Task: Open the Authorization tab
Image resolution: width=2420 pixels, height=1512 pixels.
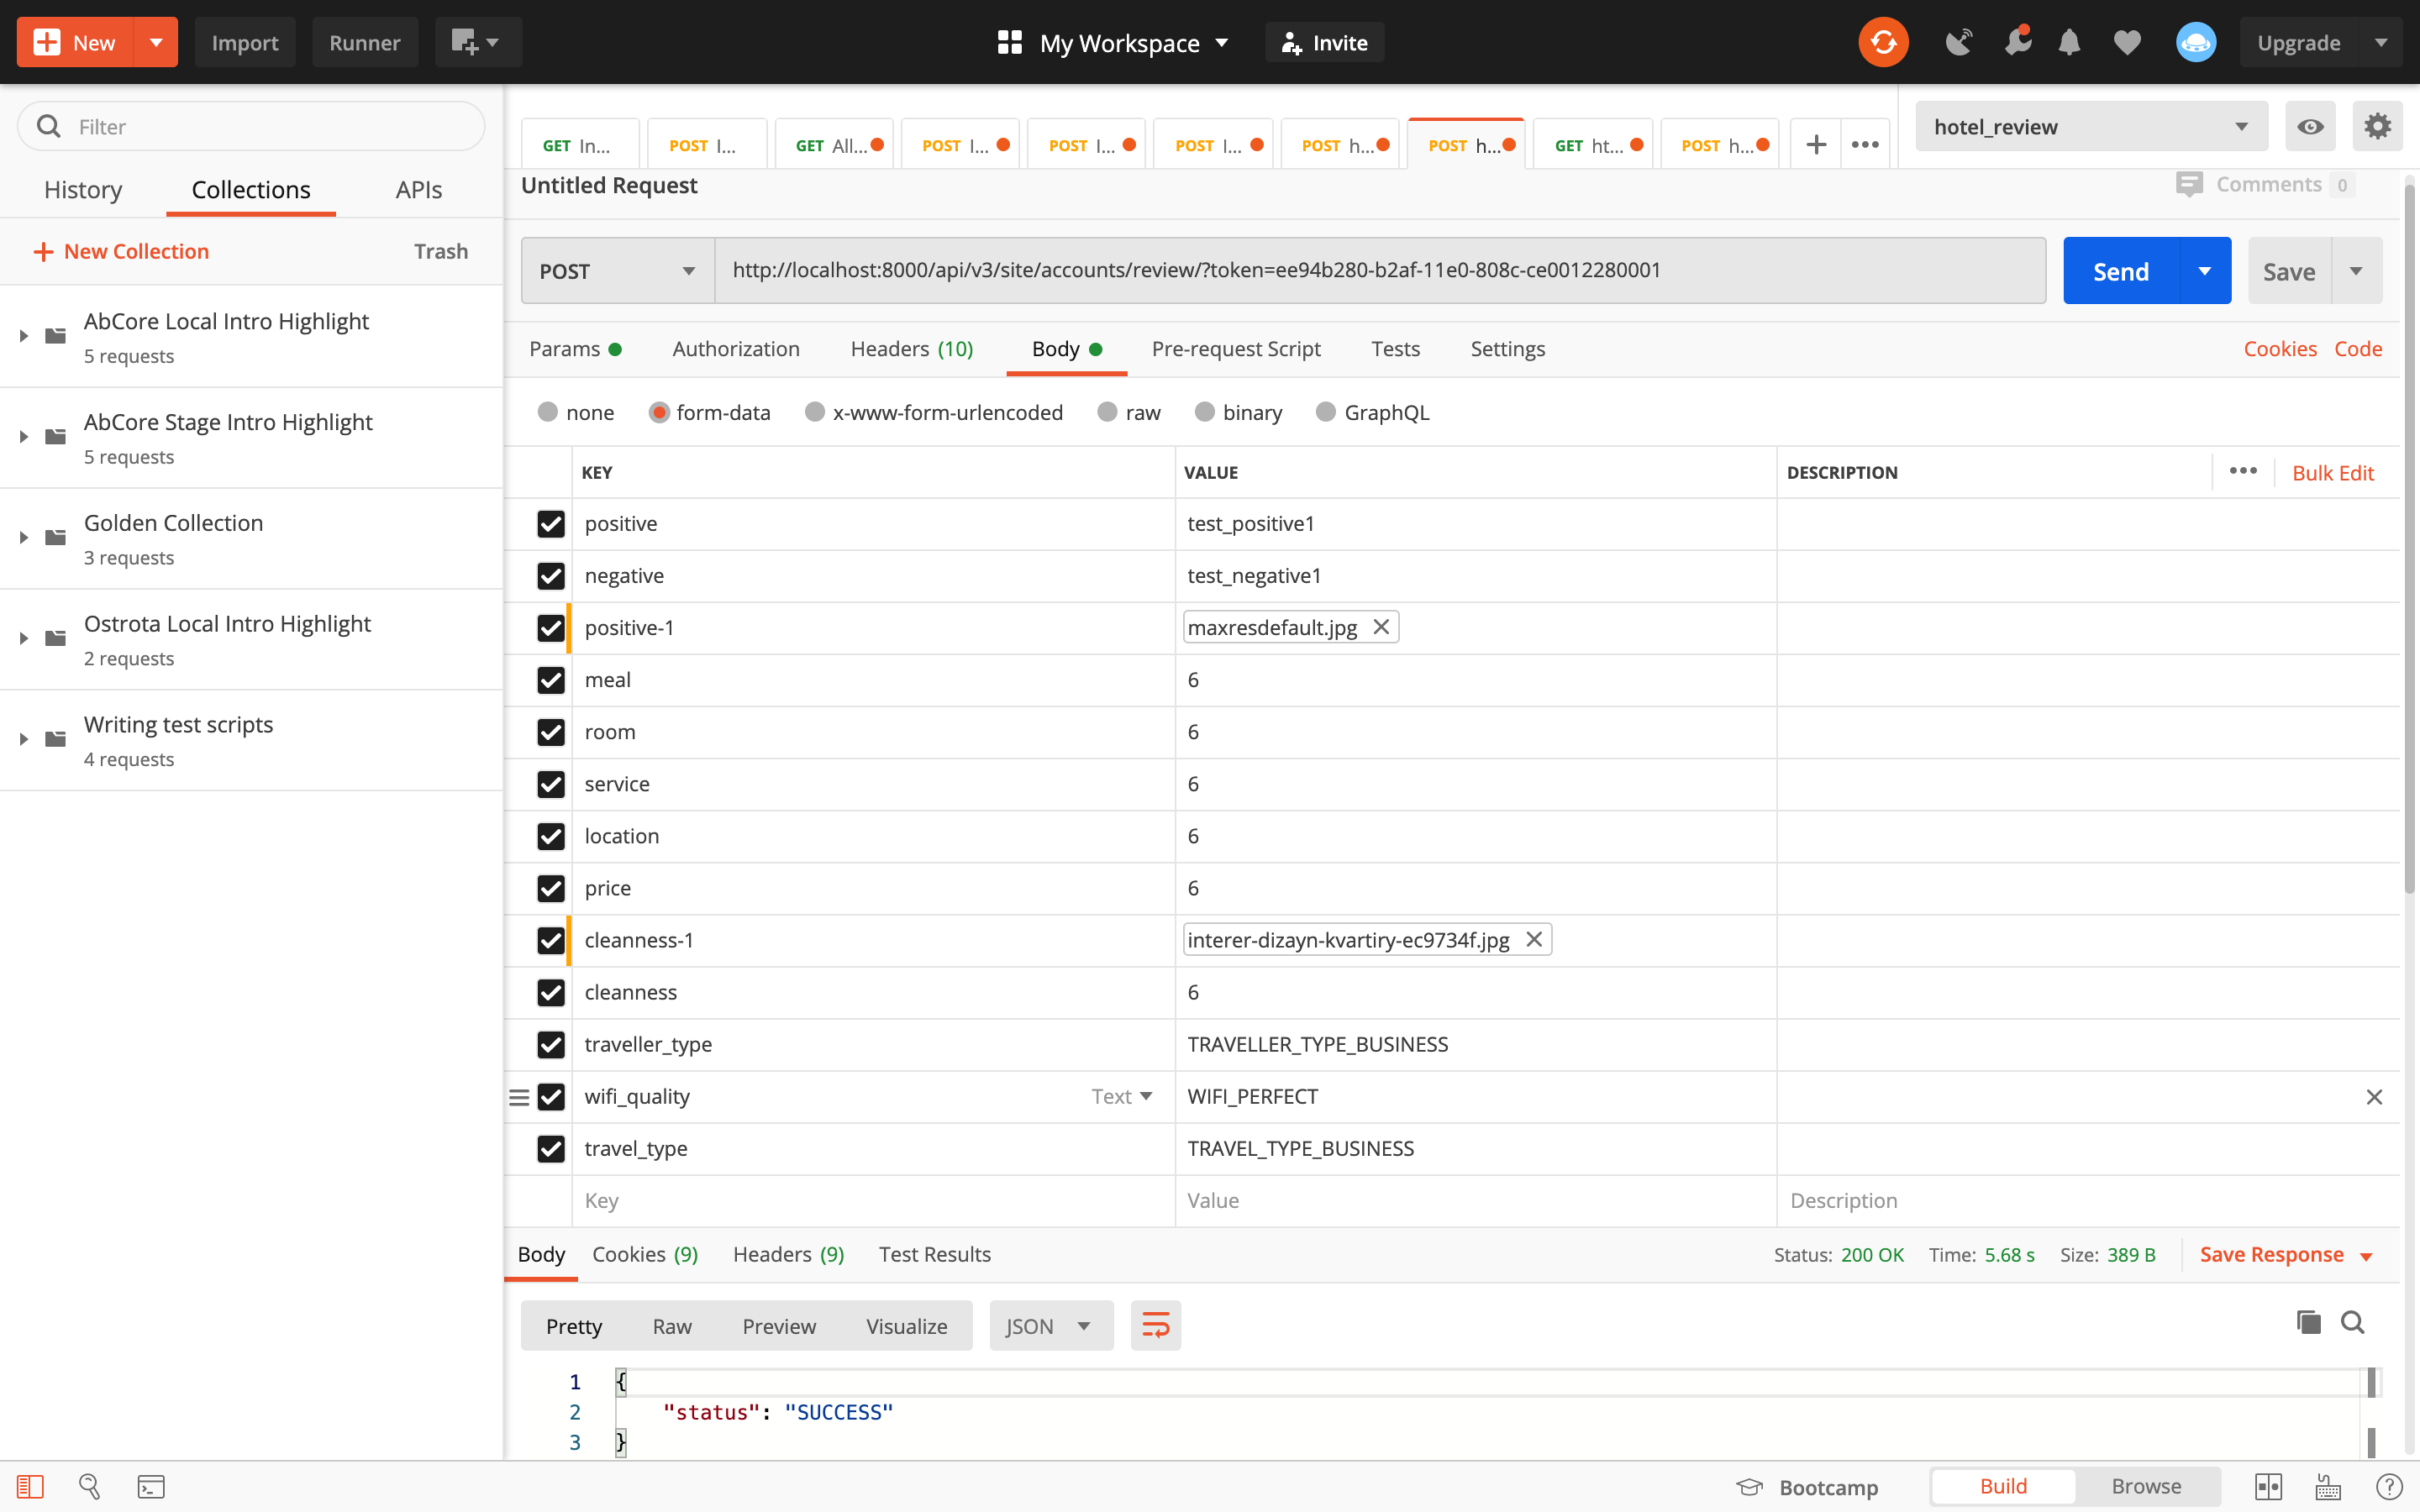Action: click(735, 348)
